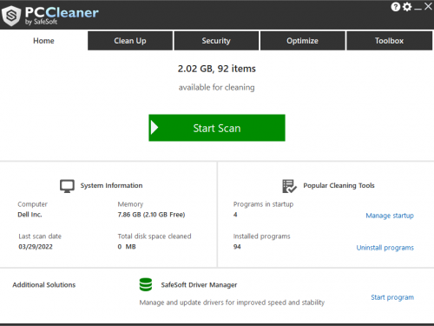Screen dimensions: 434x326
Task: Open the help question mark icon
Action: click(x=396, y=7)
